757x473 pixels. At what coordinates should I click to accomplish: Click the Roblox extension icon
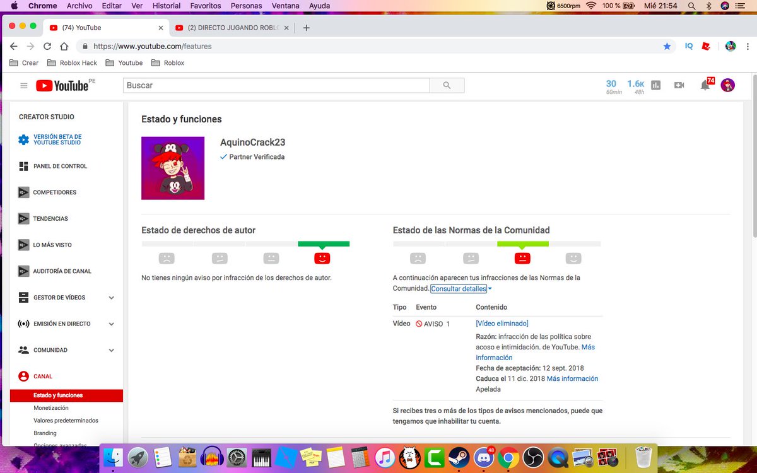click(707, 46)
